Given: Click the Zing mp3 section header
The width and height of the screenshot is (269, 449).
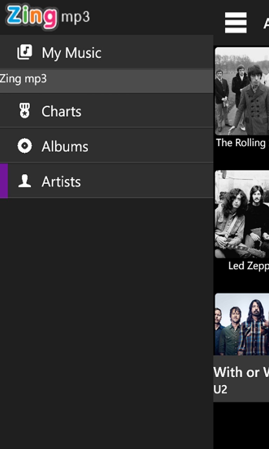Looking at the screenshot, I should tap(23, 79).
